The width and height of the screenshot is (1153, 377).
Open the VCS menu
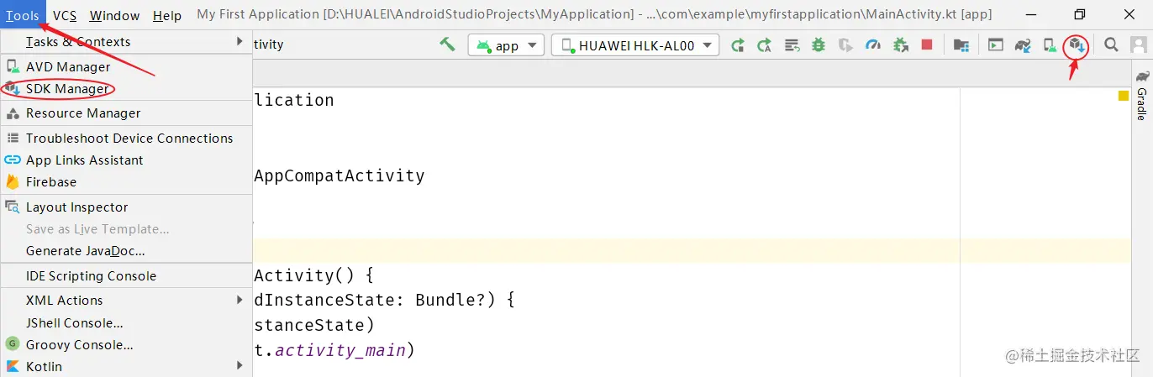pyautogui.click(x=65, y=15)
